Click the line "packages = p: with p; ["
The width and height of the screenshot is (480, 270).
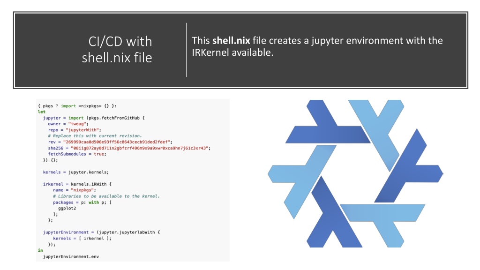pos(82,202)
